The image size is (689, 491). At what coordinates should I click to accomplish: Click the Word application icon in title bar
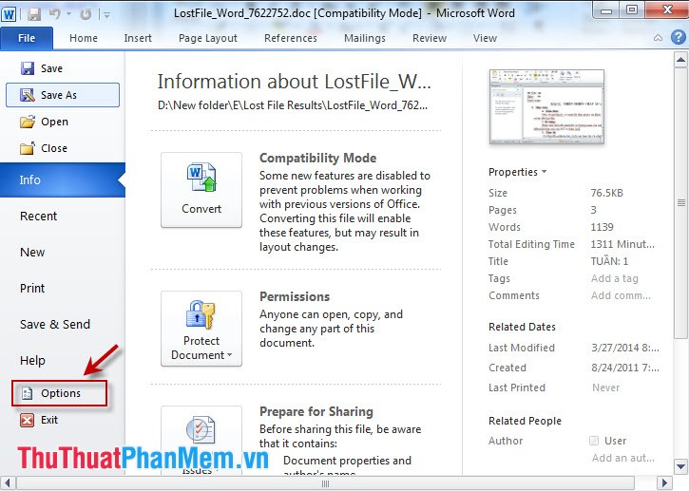click(x=9, y=13)
